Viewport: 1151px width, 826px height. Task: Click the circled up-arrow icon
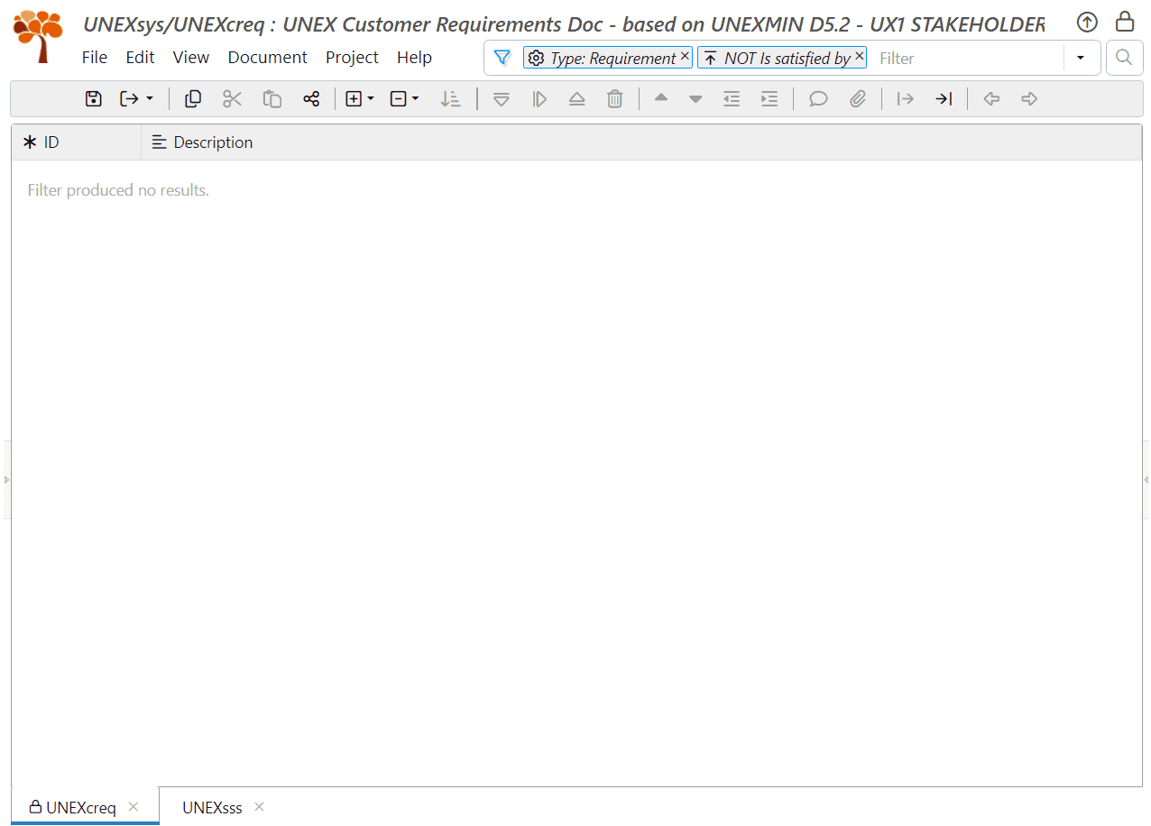tap(1087, 23)
